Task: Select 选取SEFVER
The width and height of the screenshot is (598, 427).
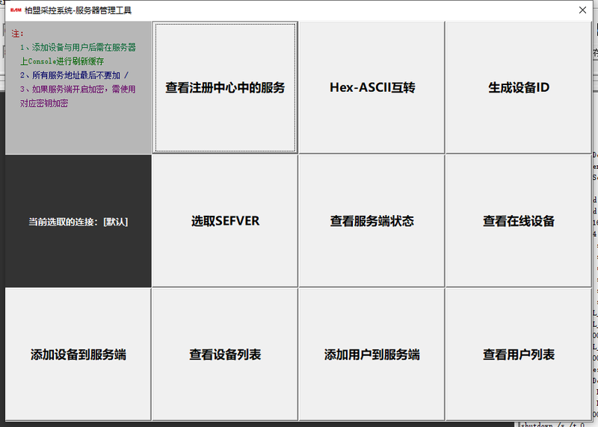Action: point(225,221)
